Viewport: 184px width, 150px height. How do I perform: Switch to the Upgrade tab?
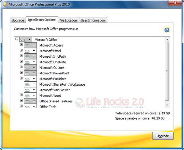click(x=18, y=20)
